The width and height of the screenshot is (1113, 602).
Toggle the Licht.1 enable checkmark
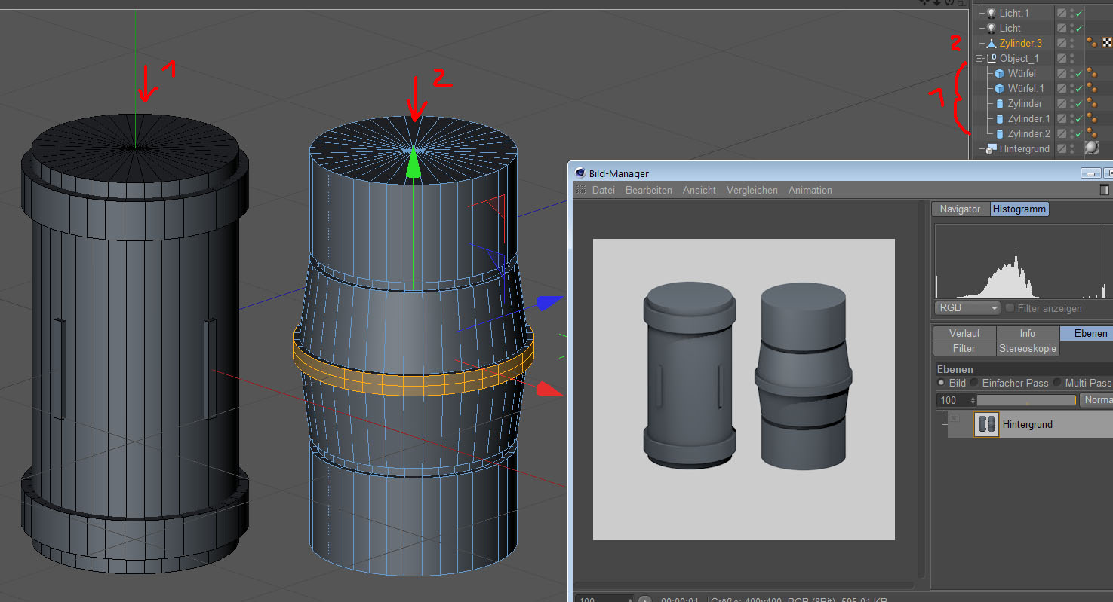(1079, 14)
